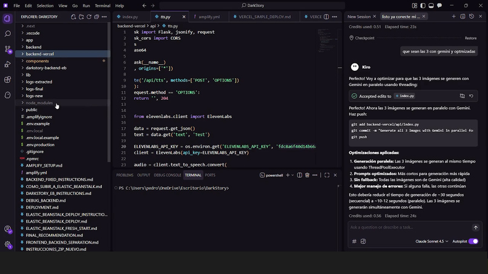Expand the components folder
The height and width of the screenshot is (274, 488).
(x=62, y=61)
